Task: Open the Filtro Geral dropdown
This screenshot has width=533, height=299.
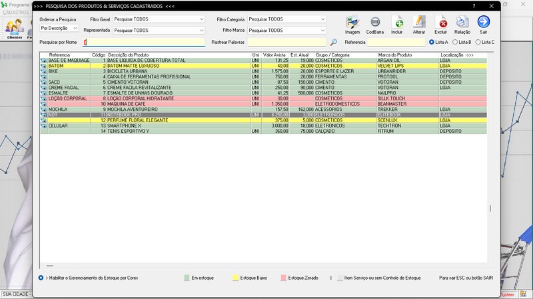Action: point(159,19)
